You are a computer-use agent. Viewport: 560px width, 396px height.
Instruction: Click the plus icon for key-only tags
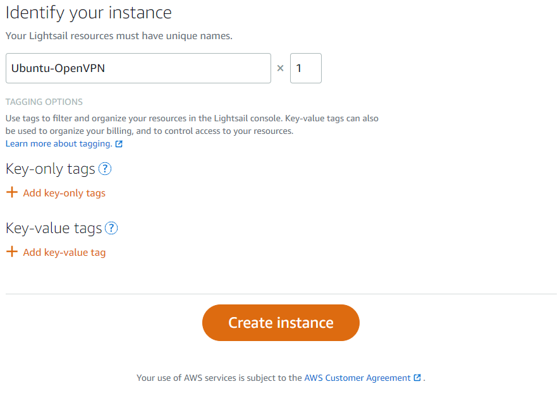[x=11, y=193]
